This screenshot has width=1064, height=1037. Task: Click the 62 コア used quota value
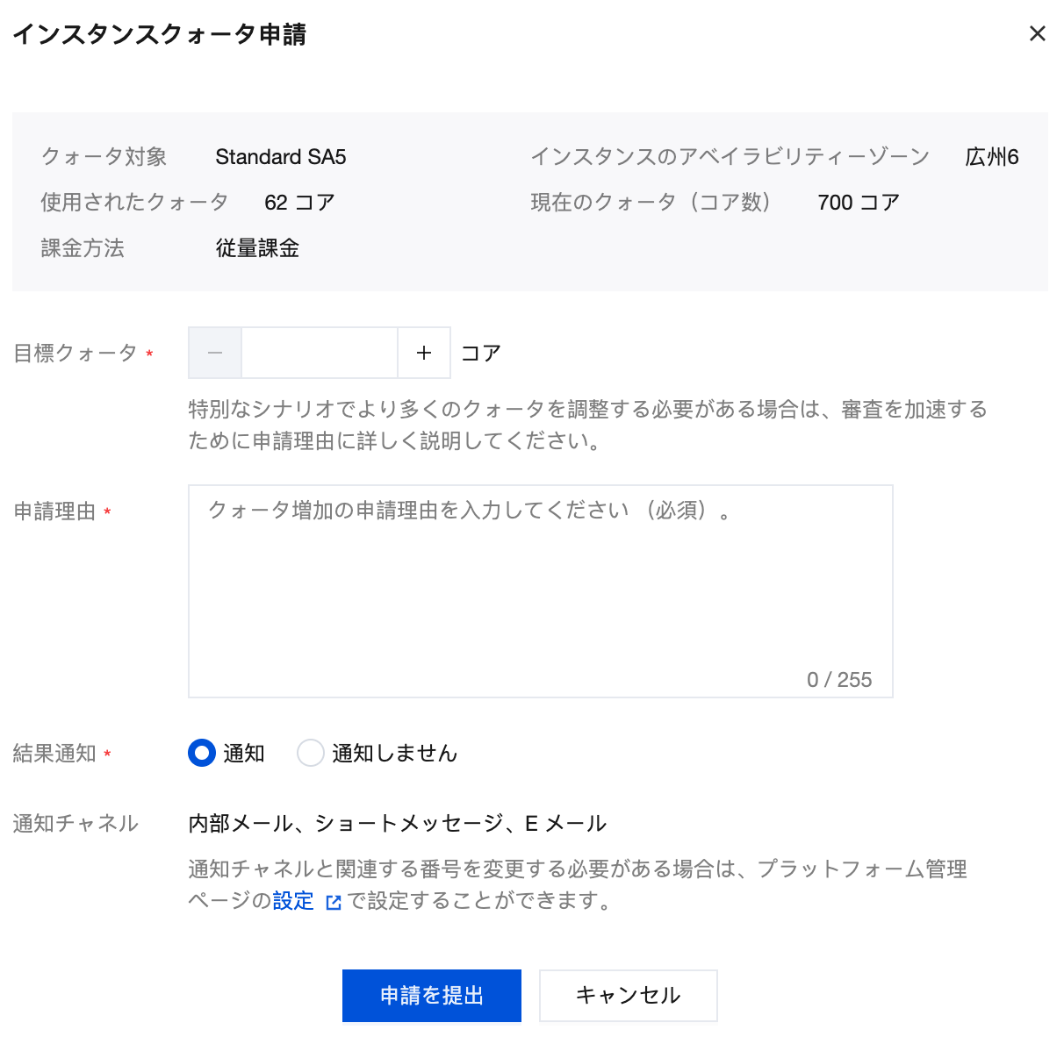299,203
